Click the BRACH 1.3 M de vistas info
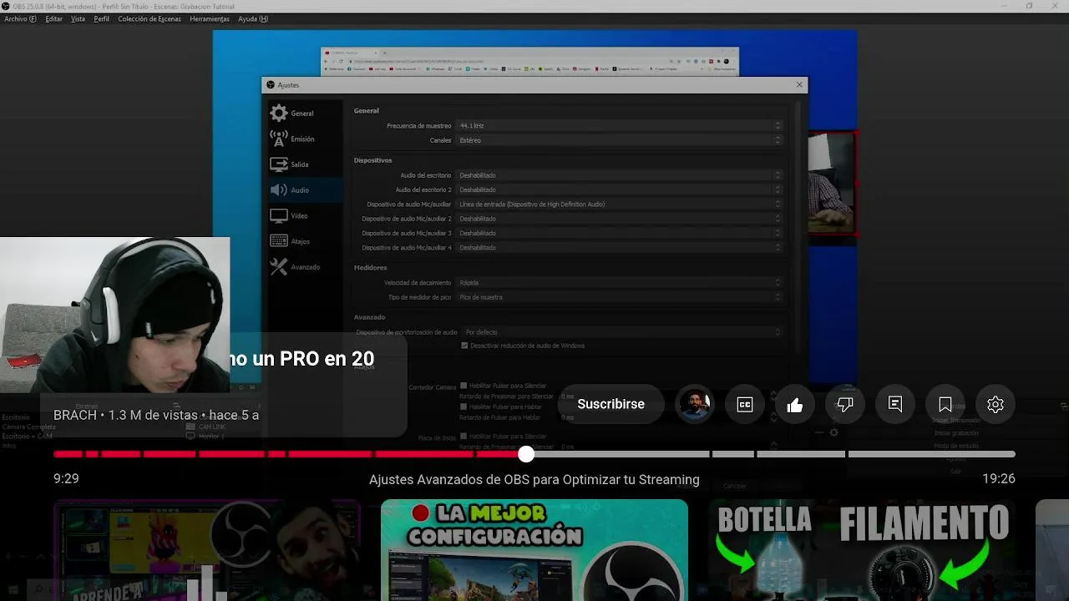The height and width of the screenshot is (601, 1069). pyautogui.click(x=156, y=415)
